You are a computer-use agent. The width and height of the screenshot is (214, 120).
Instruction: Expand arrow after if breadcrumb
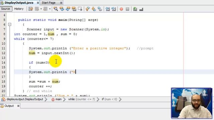(120, 99)
